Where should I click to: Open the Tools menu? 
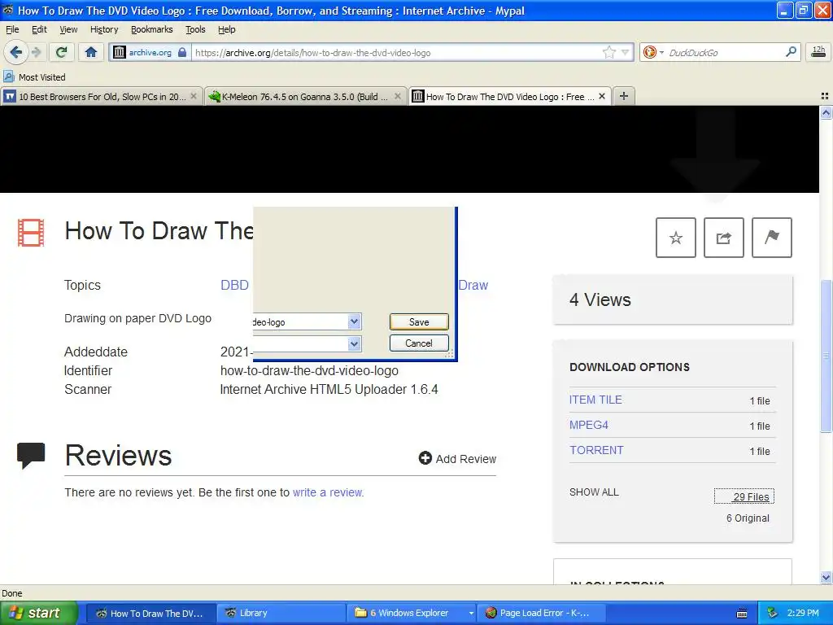pyautogui.click(x=195, y=29)
